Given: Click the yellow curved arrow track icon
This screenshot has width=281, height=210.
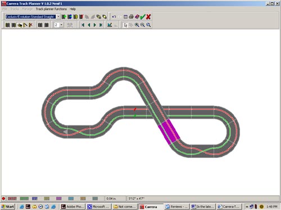Looking at the screenshot, I should pyautogui.click(x=75, y=17).
